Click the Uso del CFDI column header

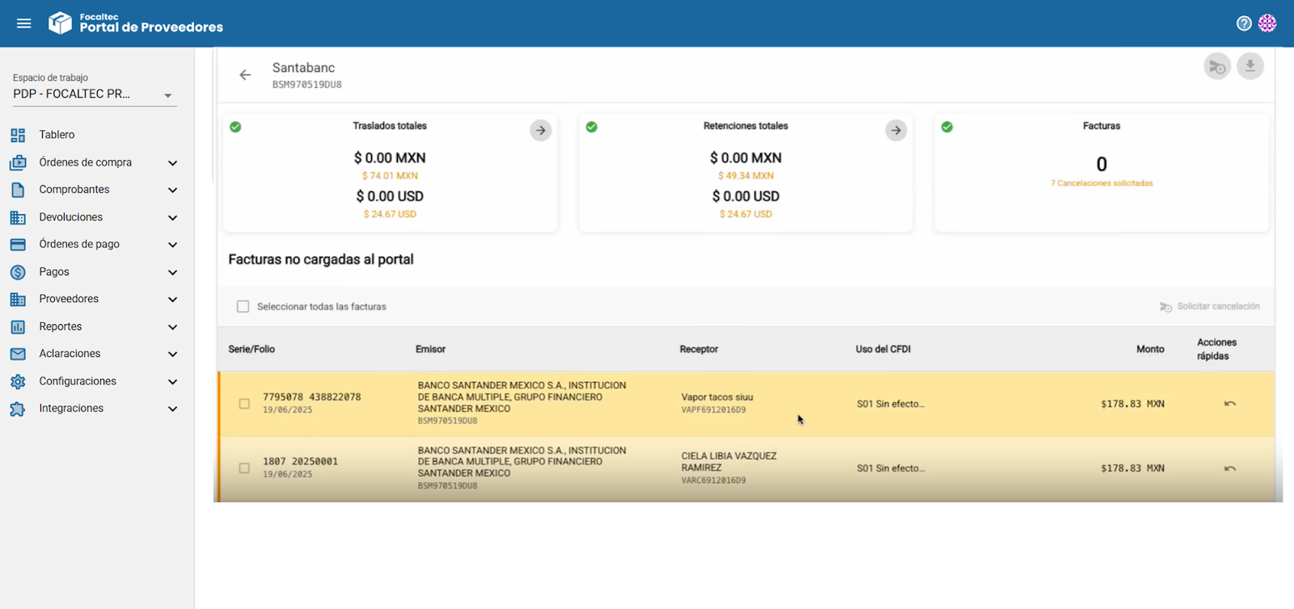click(883, 350)
